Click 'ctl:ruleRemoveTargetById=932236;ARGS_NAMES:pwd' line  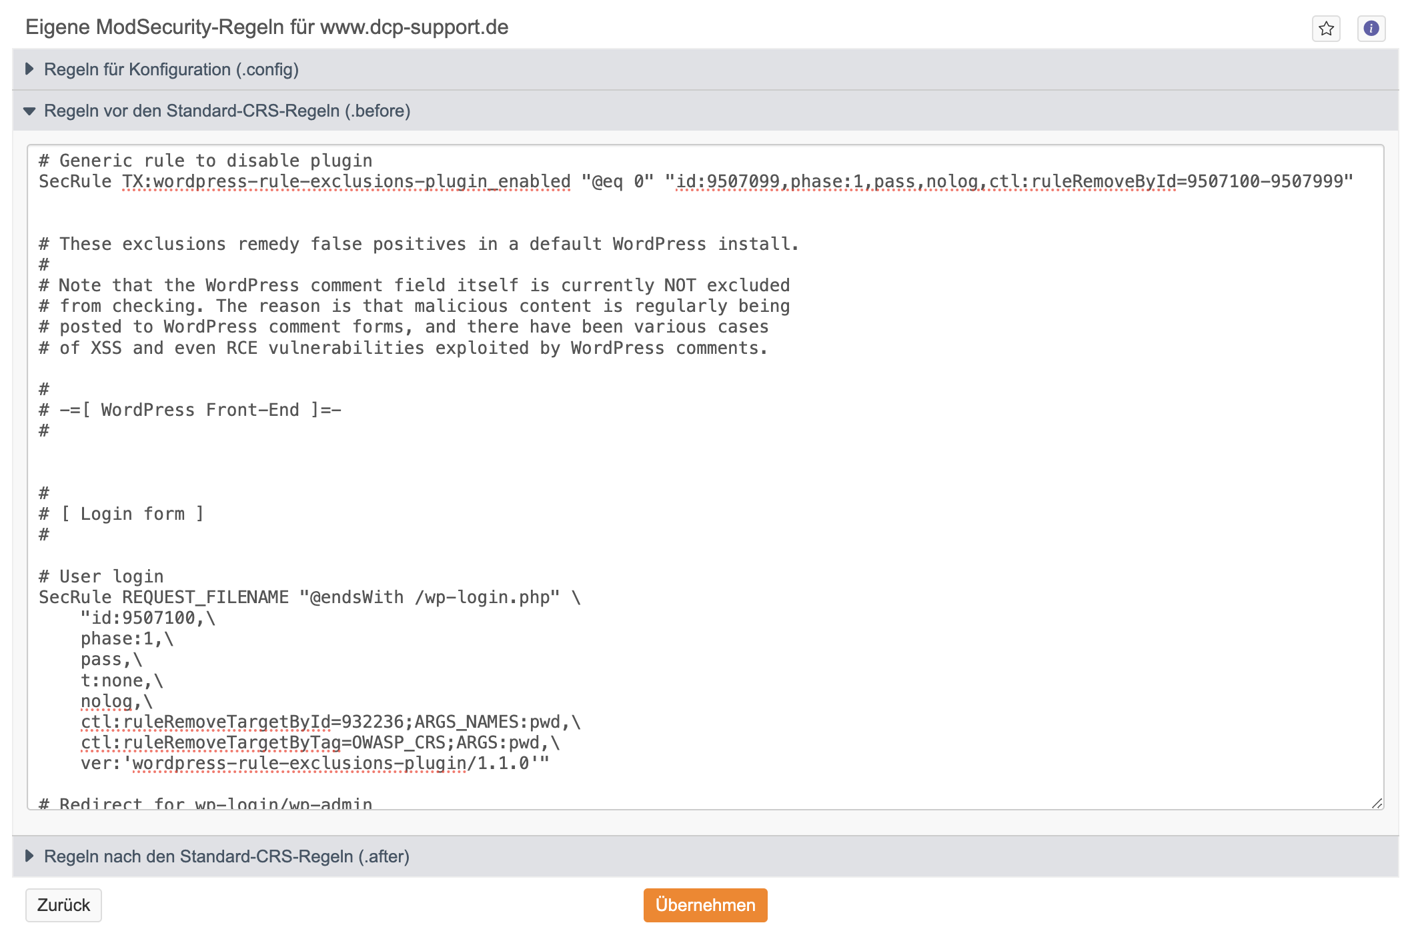click(x=331, y=722)
